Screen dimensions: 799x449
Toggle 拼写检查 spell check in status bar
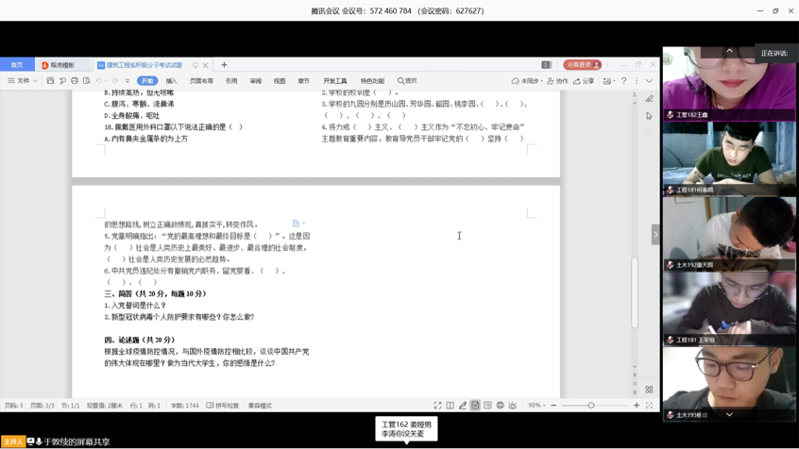[223, 406]
